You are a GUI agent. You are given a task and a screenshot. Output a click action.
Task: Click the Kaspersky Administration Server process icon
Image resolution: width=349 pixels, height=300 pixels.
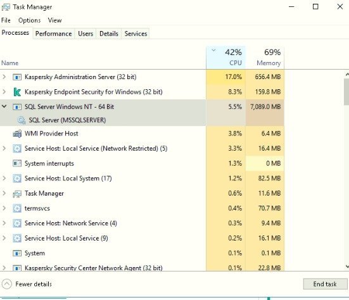(17, 77)
